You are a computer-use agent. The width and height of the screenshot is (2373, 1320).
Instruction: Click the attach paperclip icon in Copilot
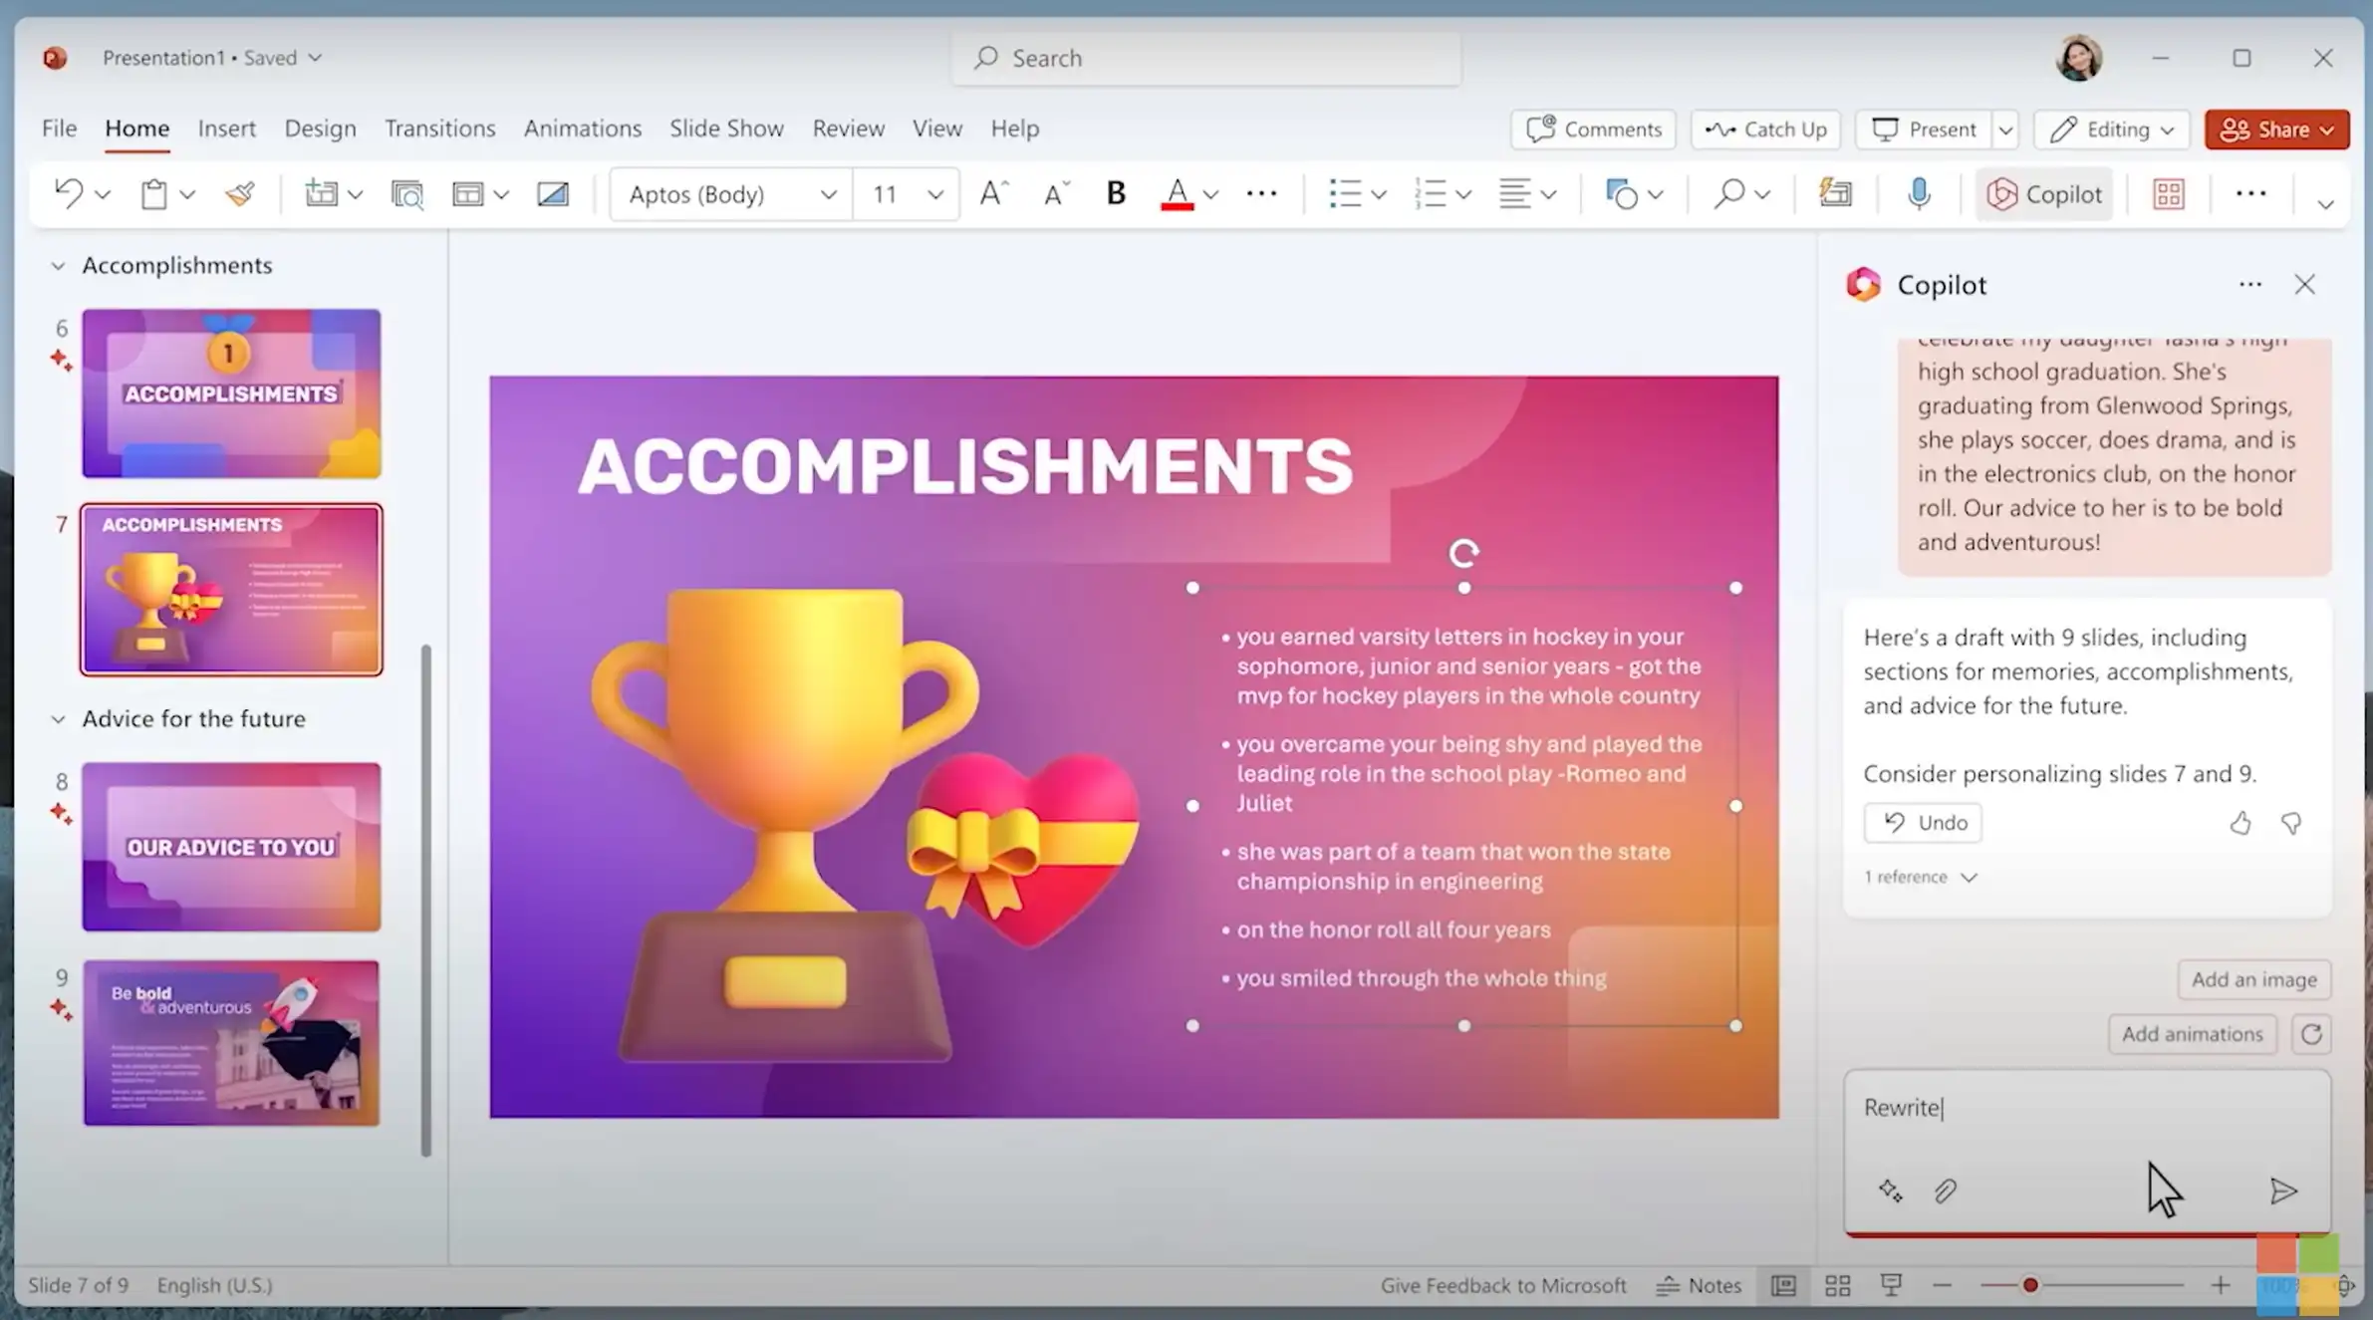(x=1945, y=1190)
